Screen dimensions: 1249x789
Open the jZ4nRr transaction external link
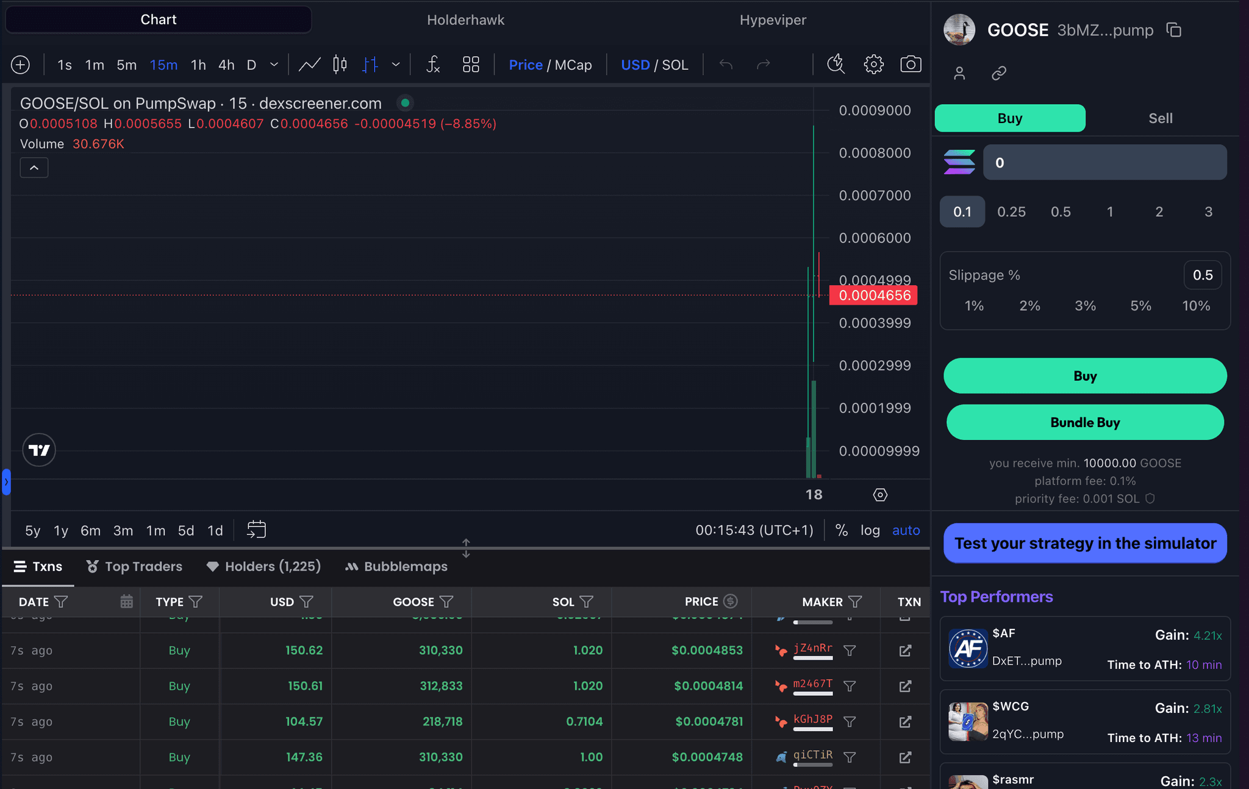coord(905,651)
